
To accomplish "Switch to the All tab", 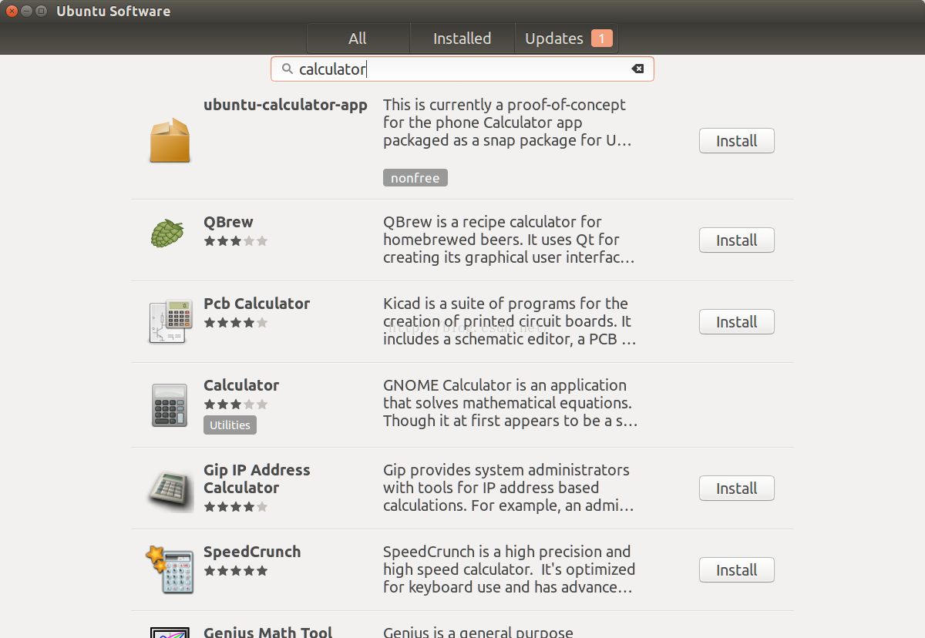I will pos(358,39).
